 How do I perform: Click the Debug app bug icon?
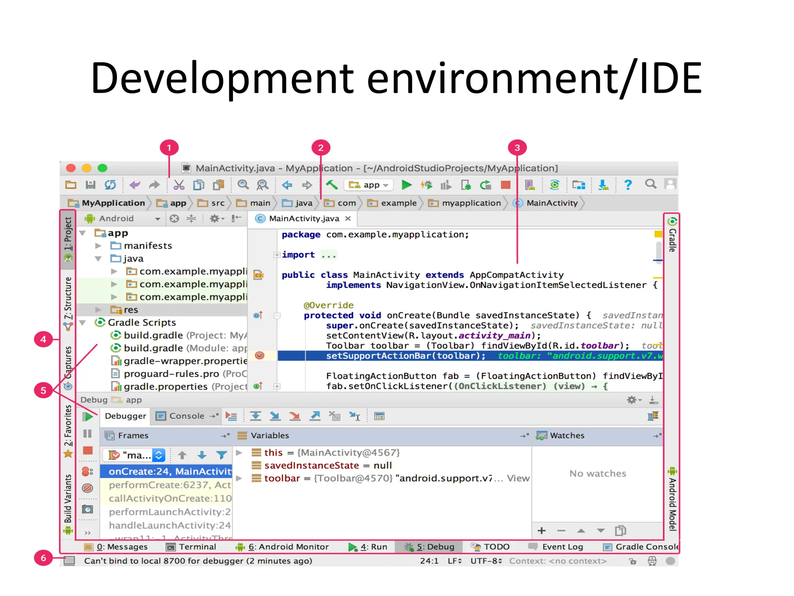[426, 185]
